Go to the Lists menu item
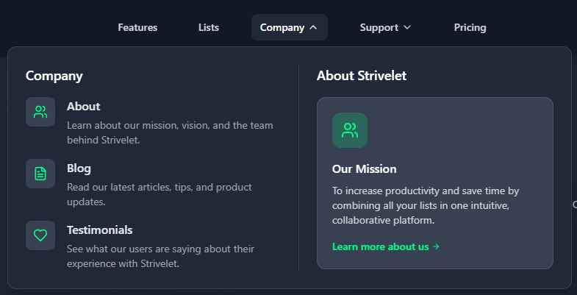Screen dimensions: 577x295 click(209, 28)
